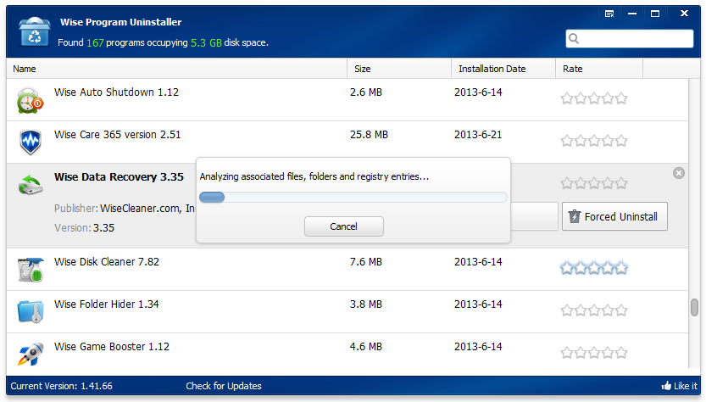Click the Like it link text
706x402 pixels.
[x=686, y=386]
